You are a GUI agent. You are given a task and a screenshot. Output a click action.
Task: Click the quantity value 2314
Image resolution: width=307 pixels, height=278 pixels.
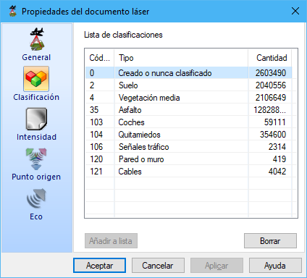click(x=277, y=147)
